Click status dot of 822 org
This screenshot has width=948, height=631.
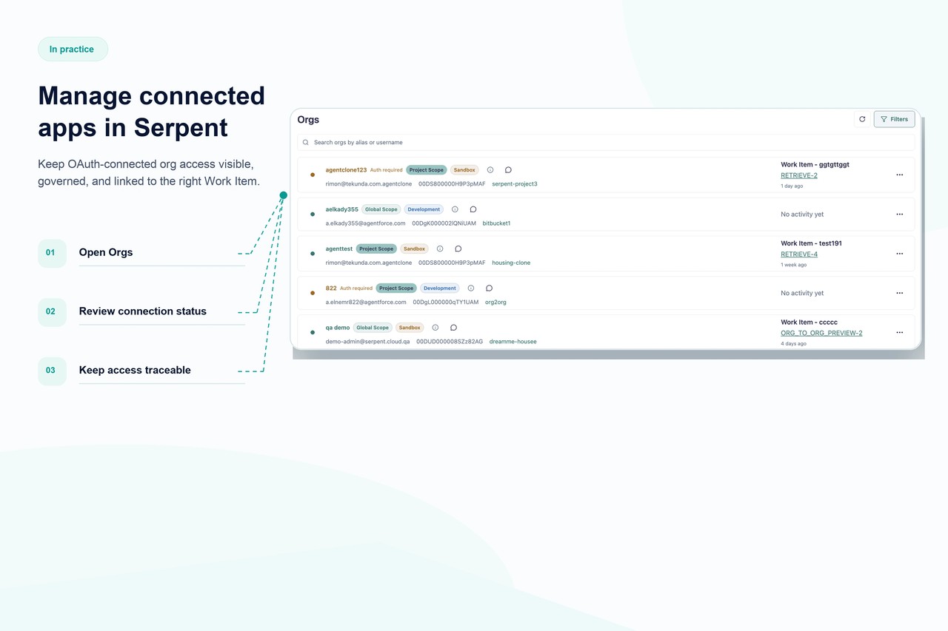tap(313, 293)
